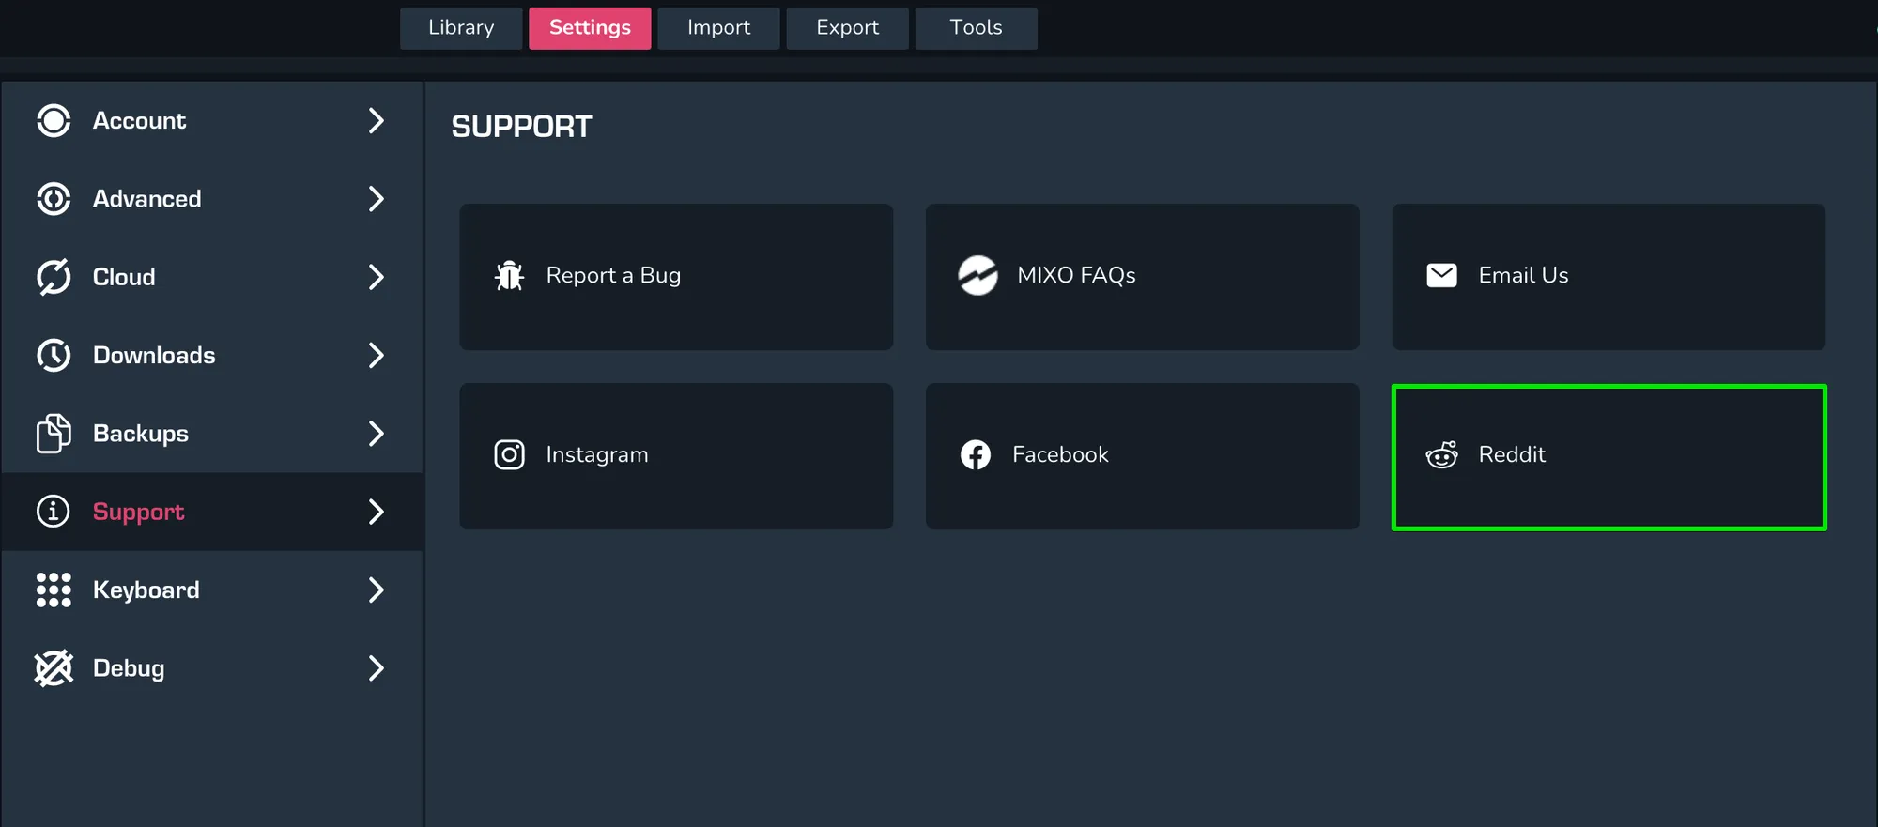Expand the Support section chevron
The width and height of the screenshot is (1878, 827).
coord(376,512)
